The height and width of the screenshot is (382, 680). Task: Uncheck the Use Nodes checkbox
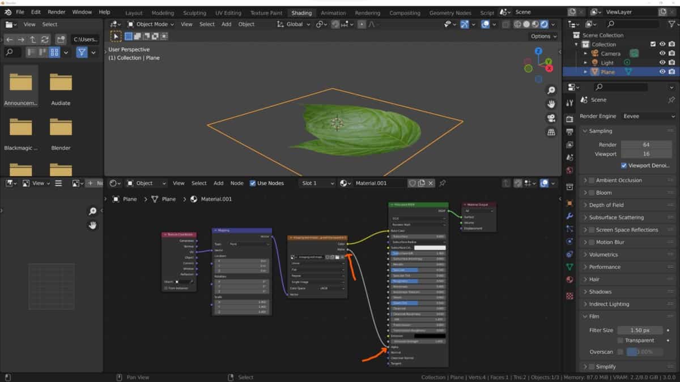tap(254, 183)
